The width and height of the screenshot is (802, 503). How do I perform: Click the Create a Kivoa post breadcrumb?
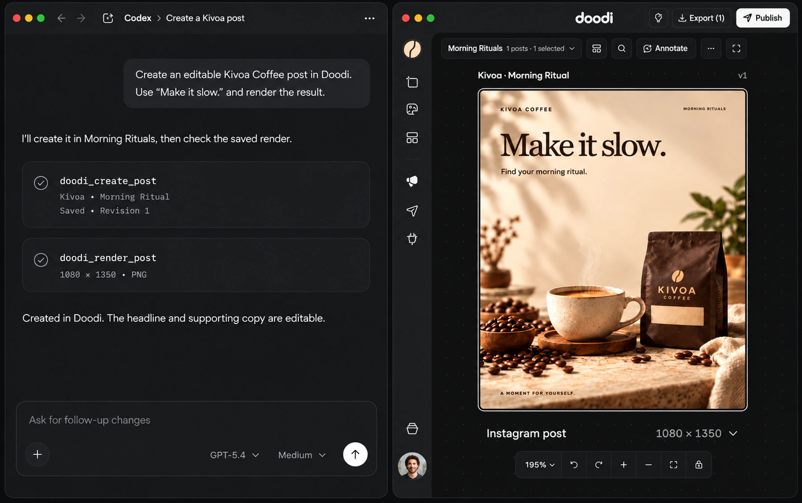[205, 18]
